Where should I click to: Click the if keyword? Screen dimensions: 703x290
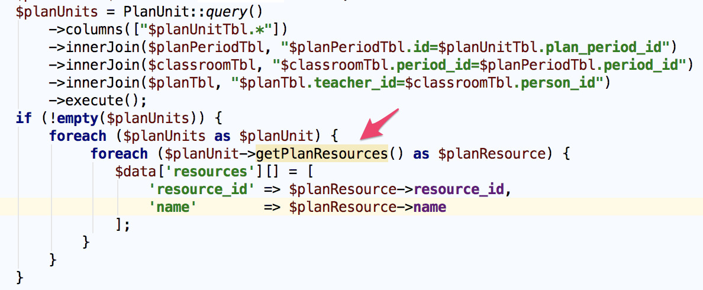pos(24,118)
